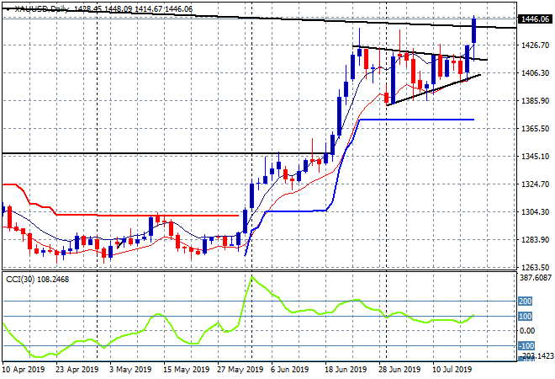Click the CCI 0.00 level label
The width and height of the screenshot is (555, 379).
click(x=527, y=331)
